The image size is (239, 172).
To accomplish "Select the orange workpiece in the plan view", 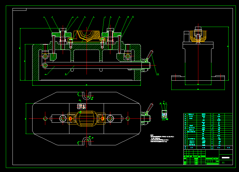I will tap(87, 118).
